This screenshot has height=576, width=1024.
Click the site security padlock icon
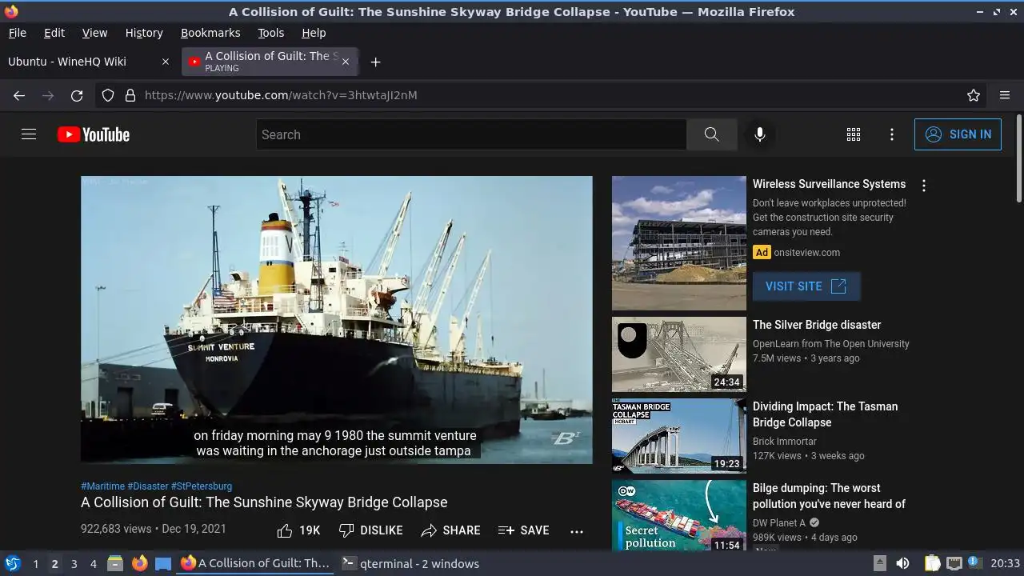pyautogui.click(x=130, y=95)
